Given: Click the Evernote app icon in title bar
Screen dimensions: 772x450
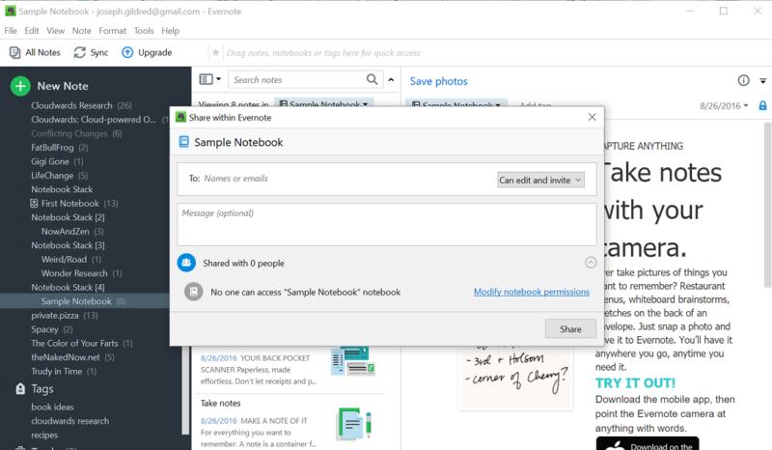Looking at the screenshot, I should click(x=10, y=11).
